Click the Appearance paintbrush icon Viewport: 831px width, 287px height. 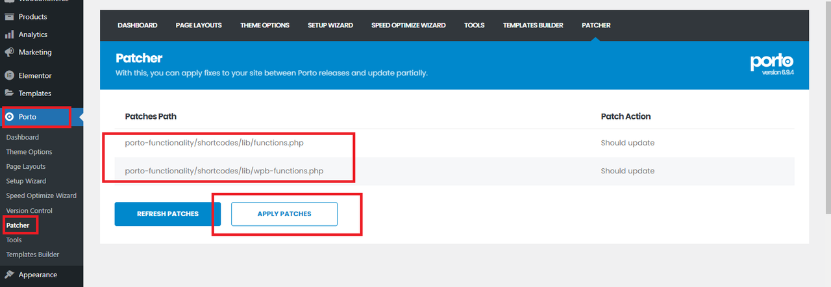(9, 275)
